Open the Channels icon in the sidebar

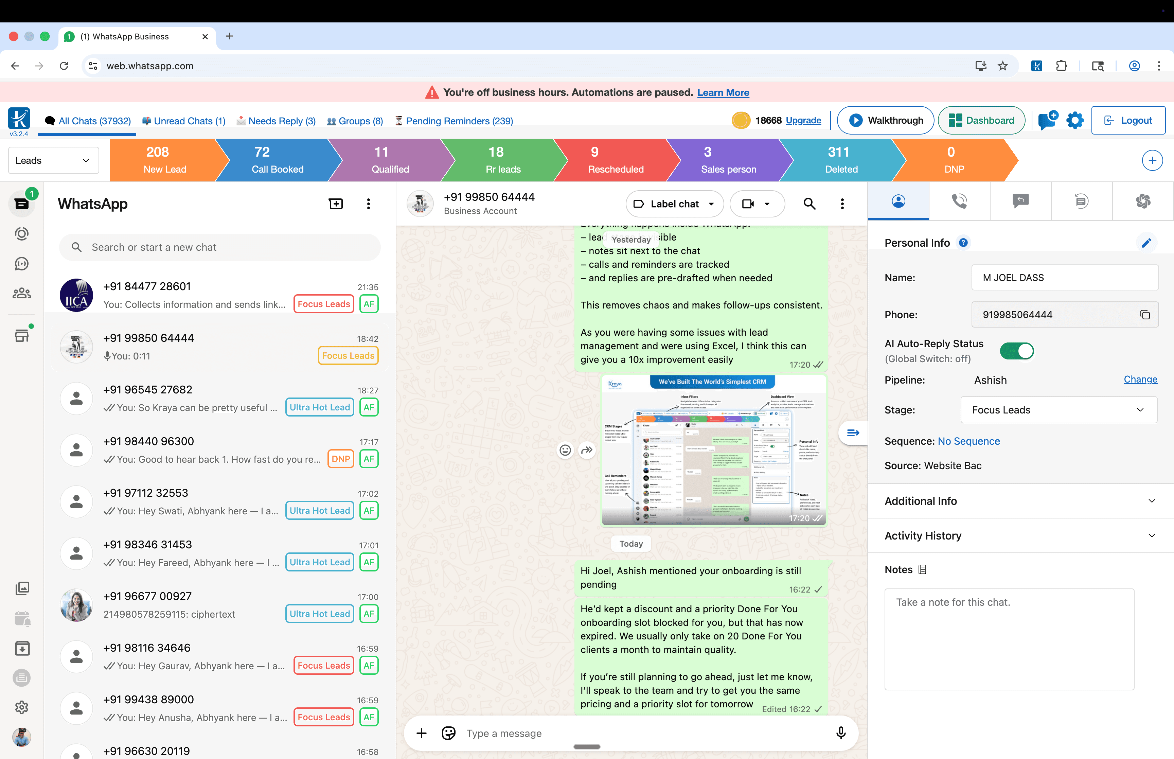click(x=22, y=264)
